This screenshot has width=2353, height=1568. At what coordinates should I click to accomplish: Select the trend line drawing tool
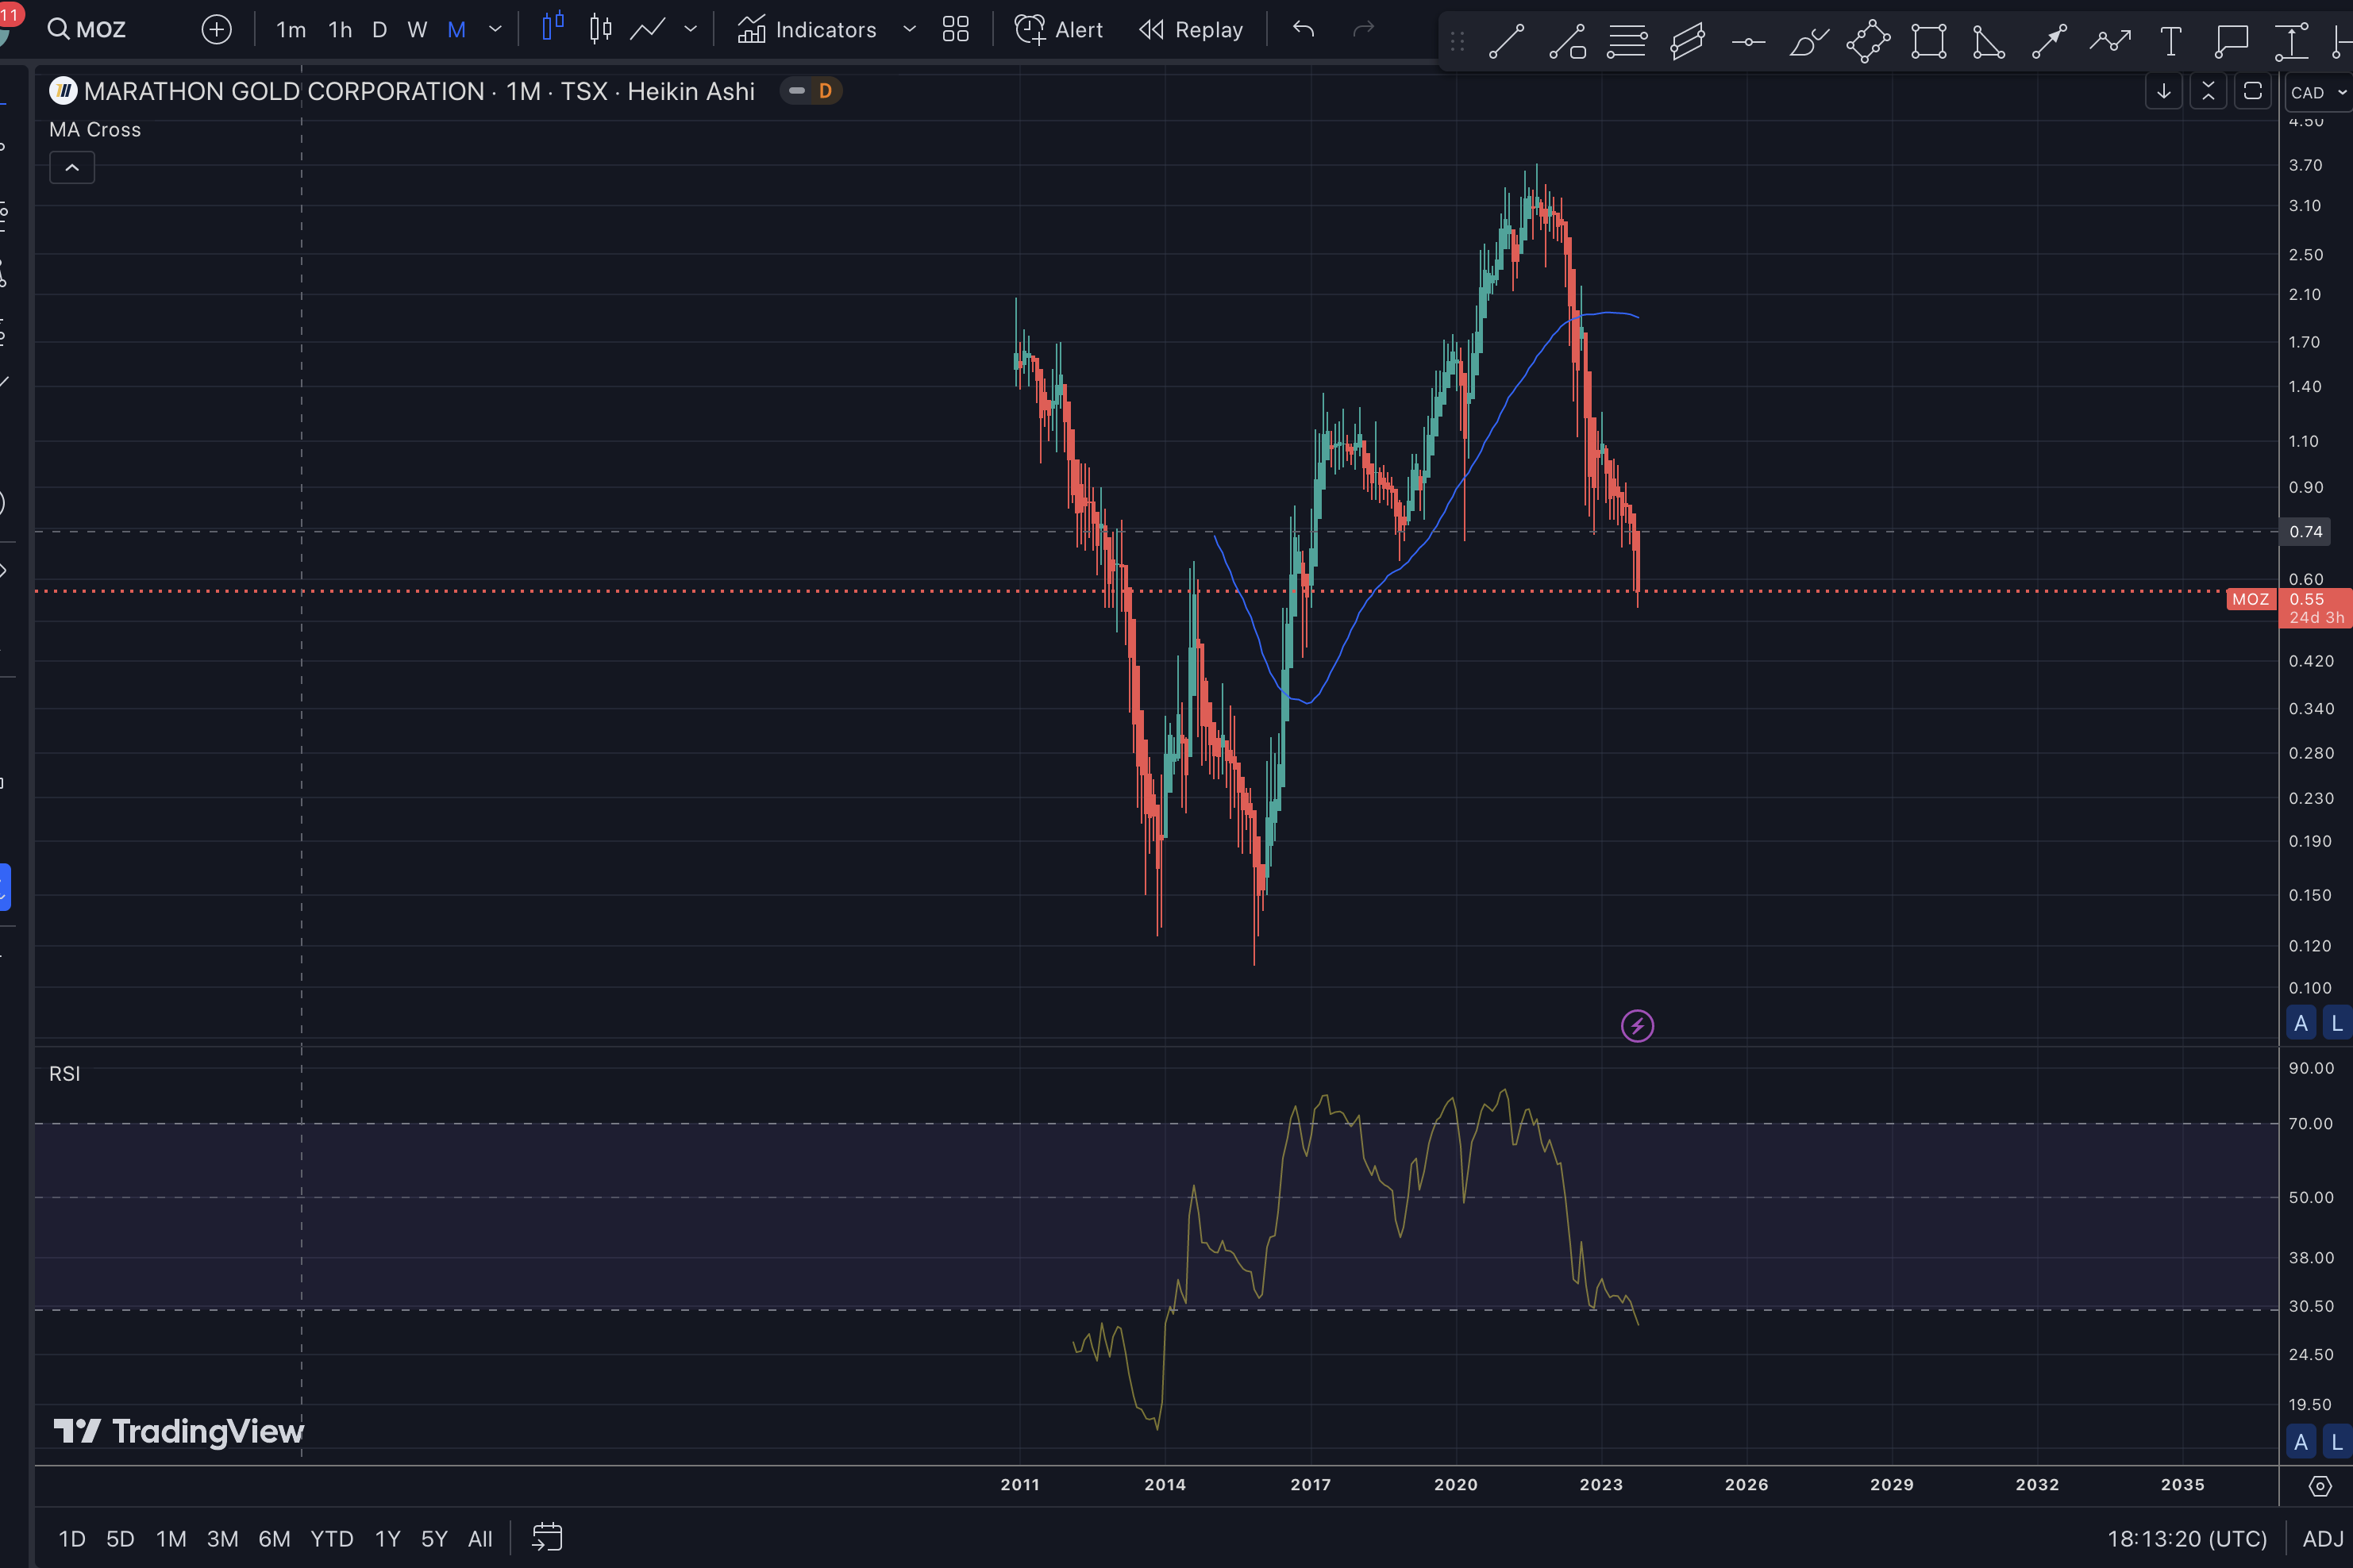pos(1506,42)
